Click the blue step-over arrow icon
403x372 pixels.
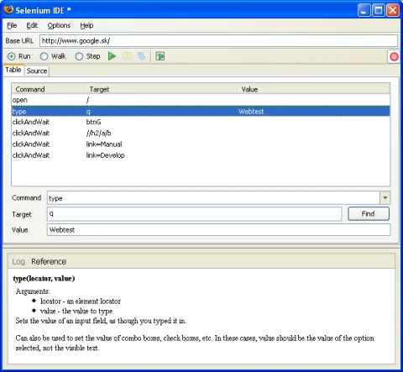pos(141,56)
